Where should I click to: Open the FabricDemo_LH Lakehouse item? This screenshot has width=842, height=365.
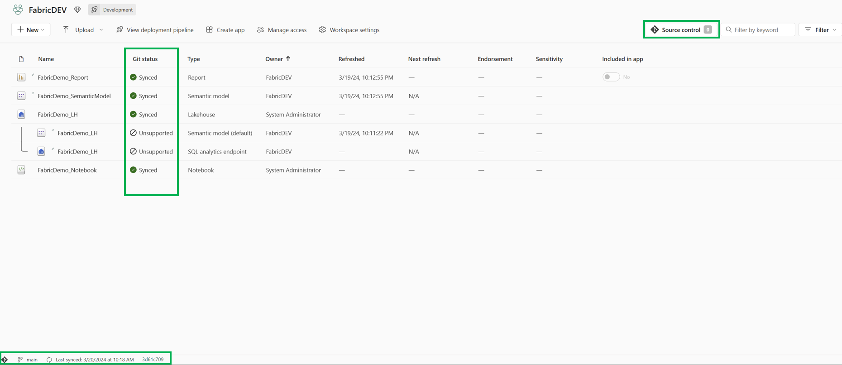pyautogui.click(x=57, y=115)
